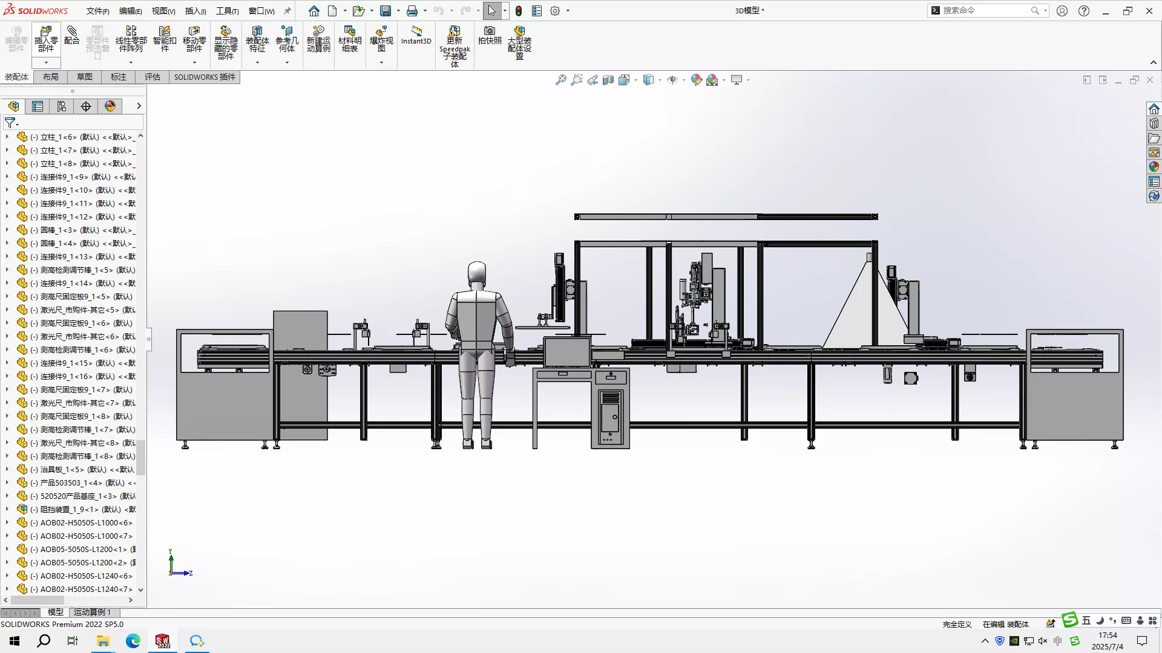
Task: Open the Bill of Materials (材料明细表) tool
Action: 350,39
